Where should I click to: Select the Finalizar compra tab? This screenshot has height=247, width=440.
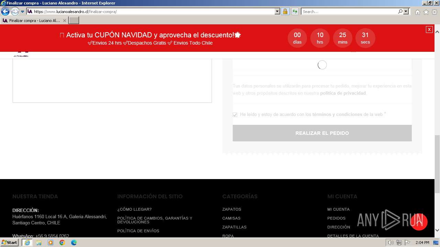click(x=34, y=21)
